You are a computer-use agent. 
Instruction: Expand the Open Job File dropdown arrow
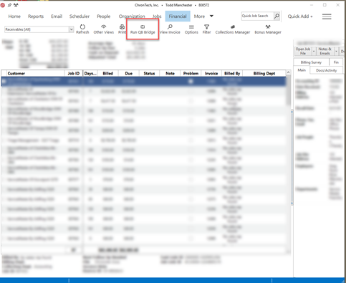click(x=314, y=51)
